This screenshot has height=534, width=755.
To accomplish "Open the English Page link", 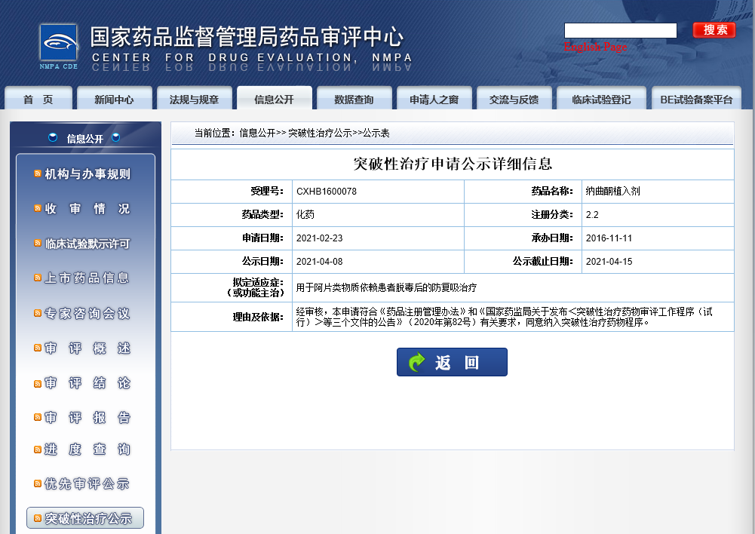I will pyautogui.click(x=595, y=47).
